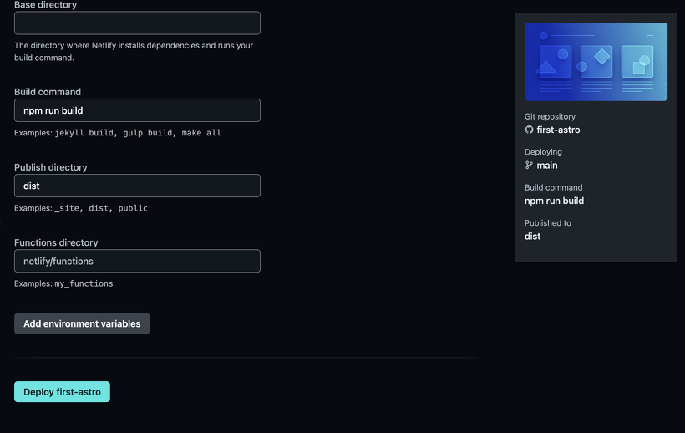Click the _site, dist, public examples text
This screenshot has width=685, height=433.
(81, 208)
